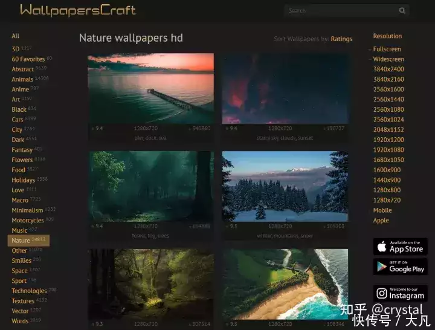The image size is (435, 330).
Task: Filter by Fullscreen resolution
Action: click(387, 49)
